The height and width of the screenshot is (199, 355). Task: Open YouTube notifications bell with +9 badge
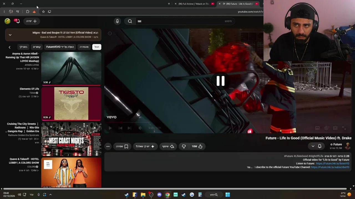(x=17, y=21)
